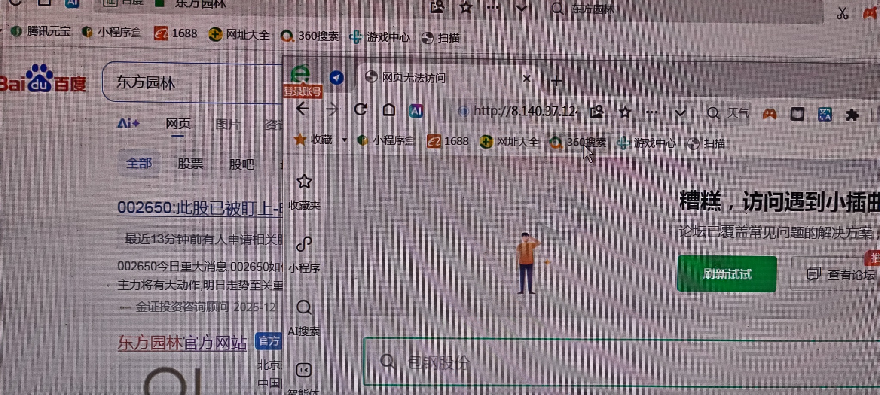Select 图片 tab in Baidu results
Viewport: 880px width, 395px height.
pos(227,125)
